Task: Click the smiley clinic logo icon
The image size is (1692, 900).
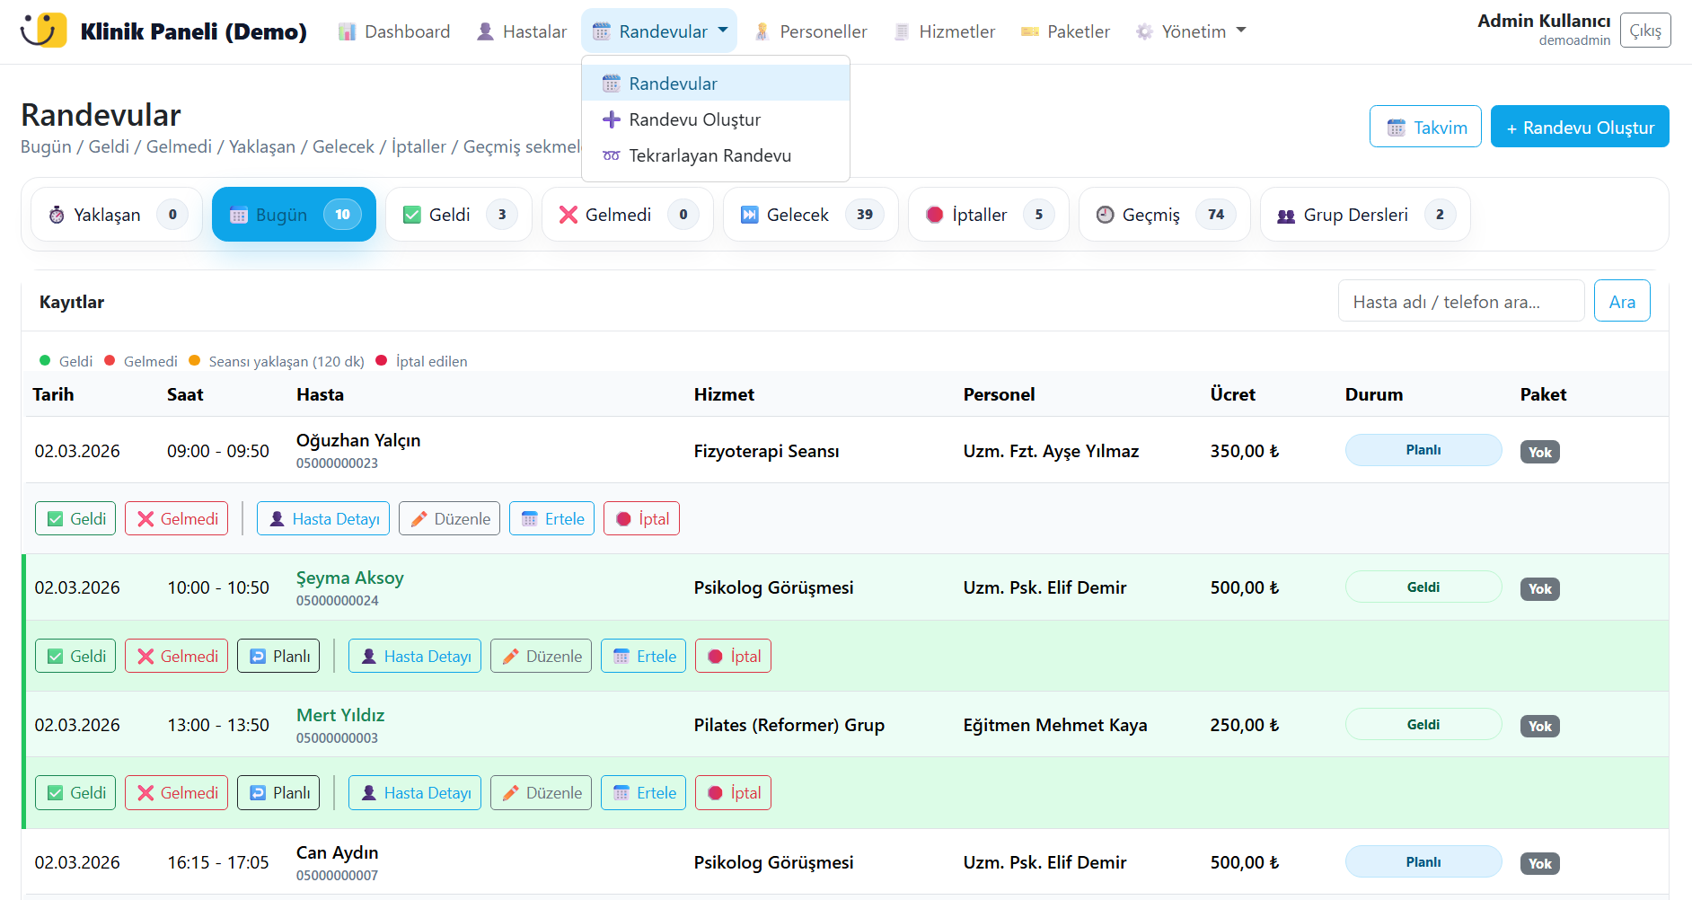Action: (43, 31)
